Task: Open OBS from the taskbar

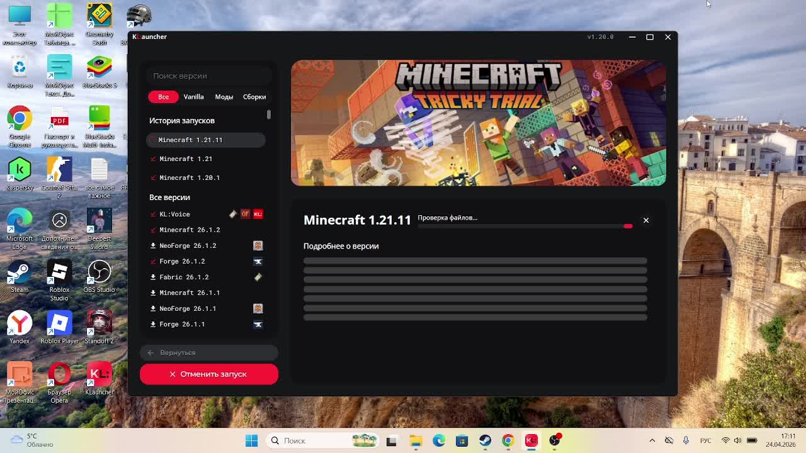Action: 555,440
